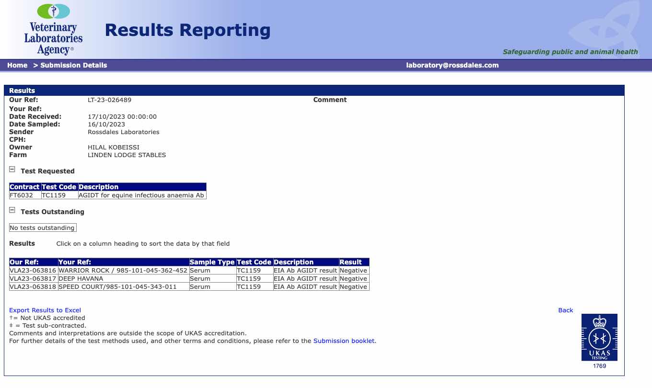Click the Back link
The width and height of the screenshot is (652, 388).
click(565, 310)
